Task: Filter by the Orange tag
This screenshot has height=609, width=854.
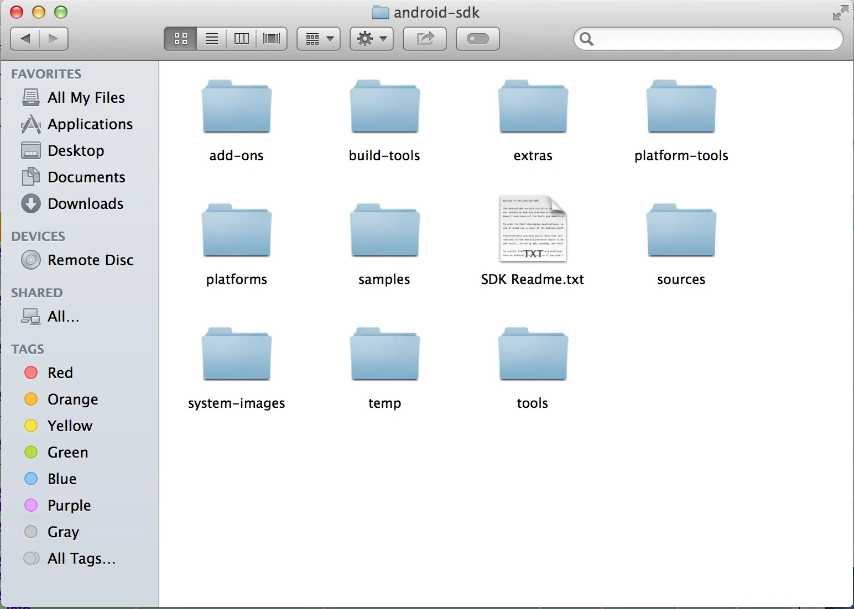Action: pyautogui.click(x=80, y=400)
